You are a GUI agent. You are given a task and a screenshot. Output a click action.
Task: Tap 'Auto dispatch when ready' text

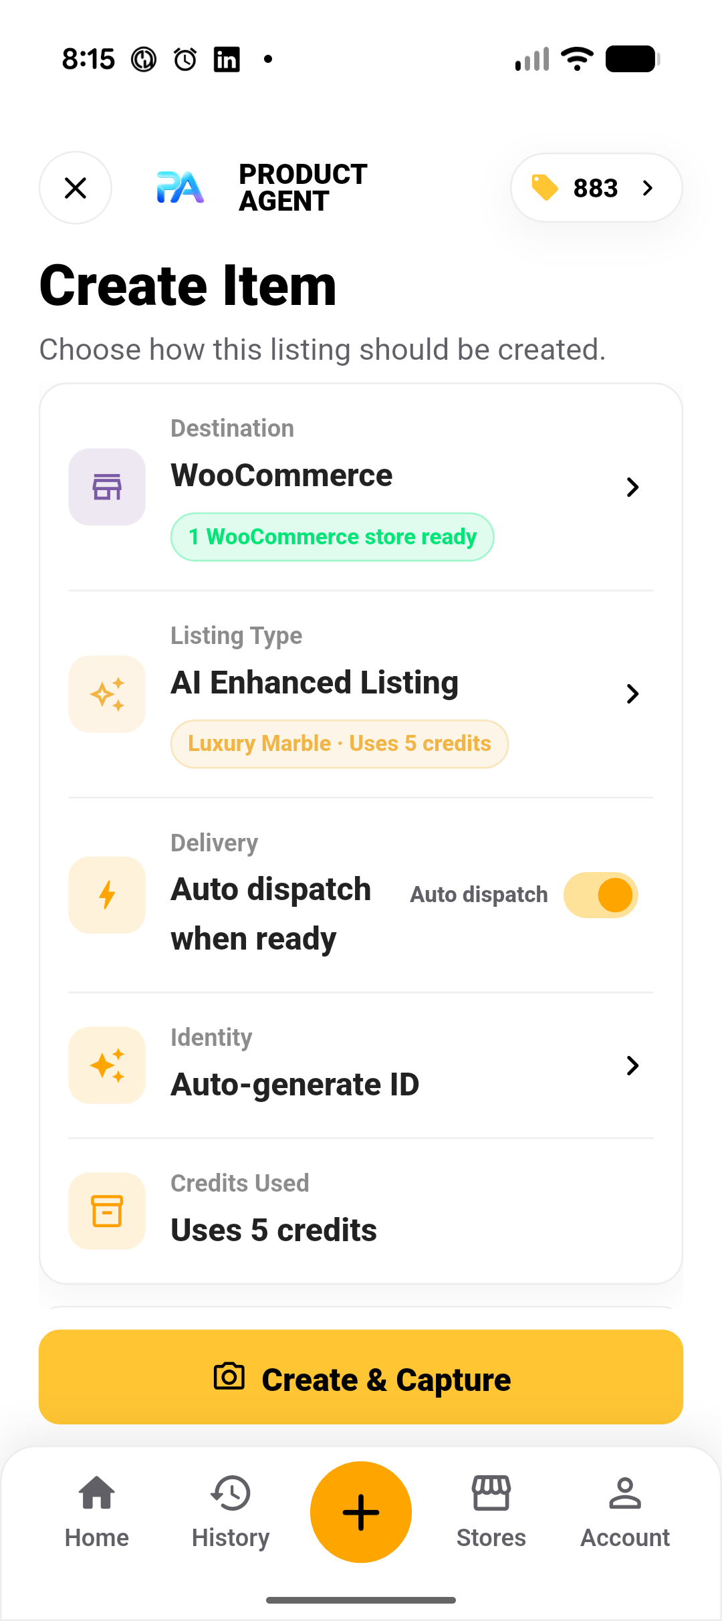(271, 914)
